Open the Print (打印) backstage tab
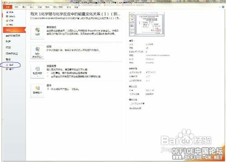Image resolution: width=226 pixels, height=162 pixels. point(8,47)
